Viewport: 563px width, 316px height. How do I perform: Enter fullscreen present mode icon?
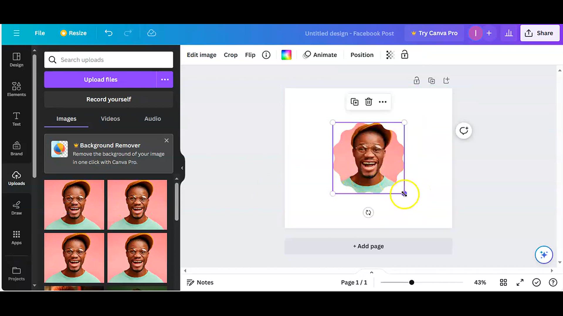520,282
